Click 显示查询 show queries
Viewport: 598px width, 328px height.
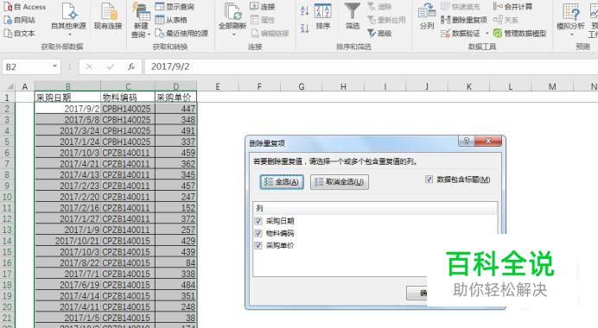tap(175, 7)
